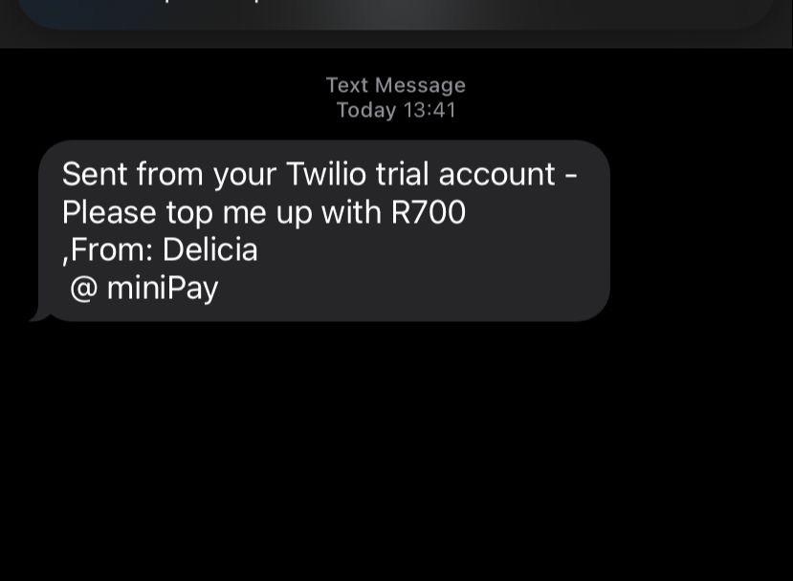Tap the name Delicia in the message
The width and height of the screenshot is (793, 581).
coord(209,249)
